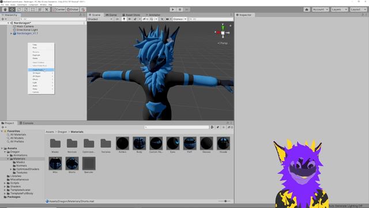The image size is (369, 208).
Task: Toggle scene grid visibility icon
Action: 152,19
